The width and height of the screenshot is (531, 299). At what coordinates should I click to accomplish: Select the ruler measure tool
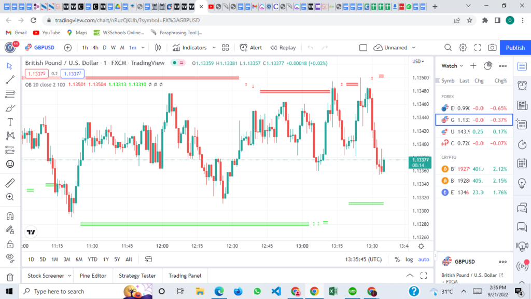pyautogui.click(x=10, y=183)
